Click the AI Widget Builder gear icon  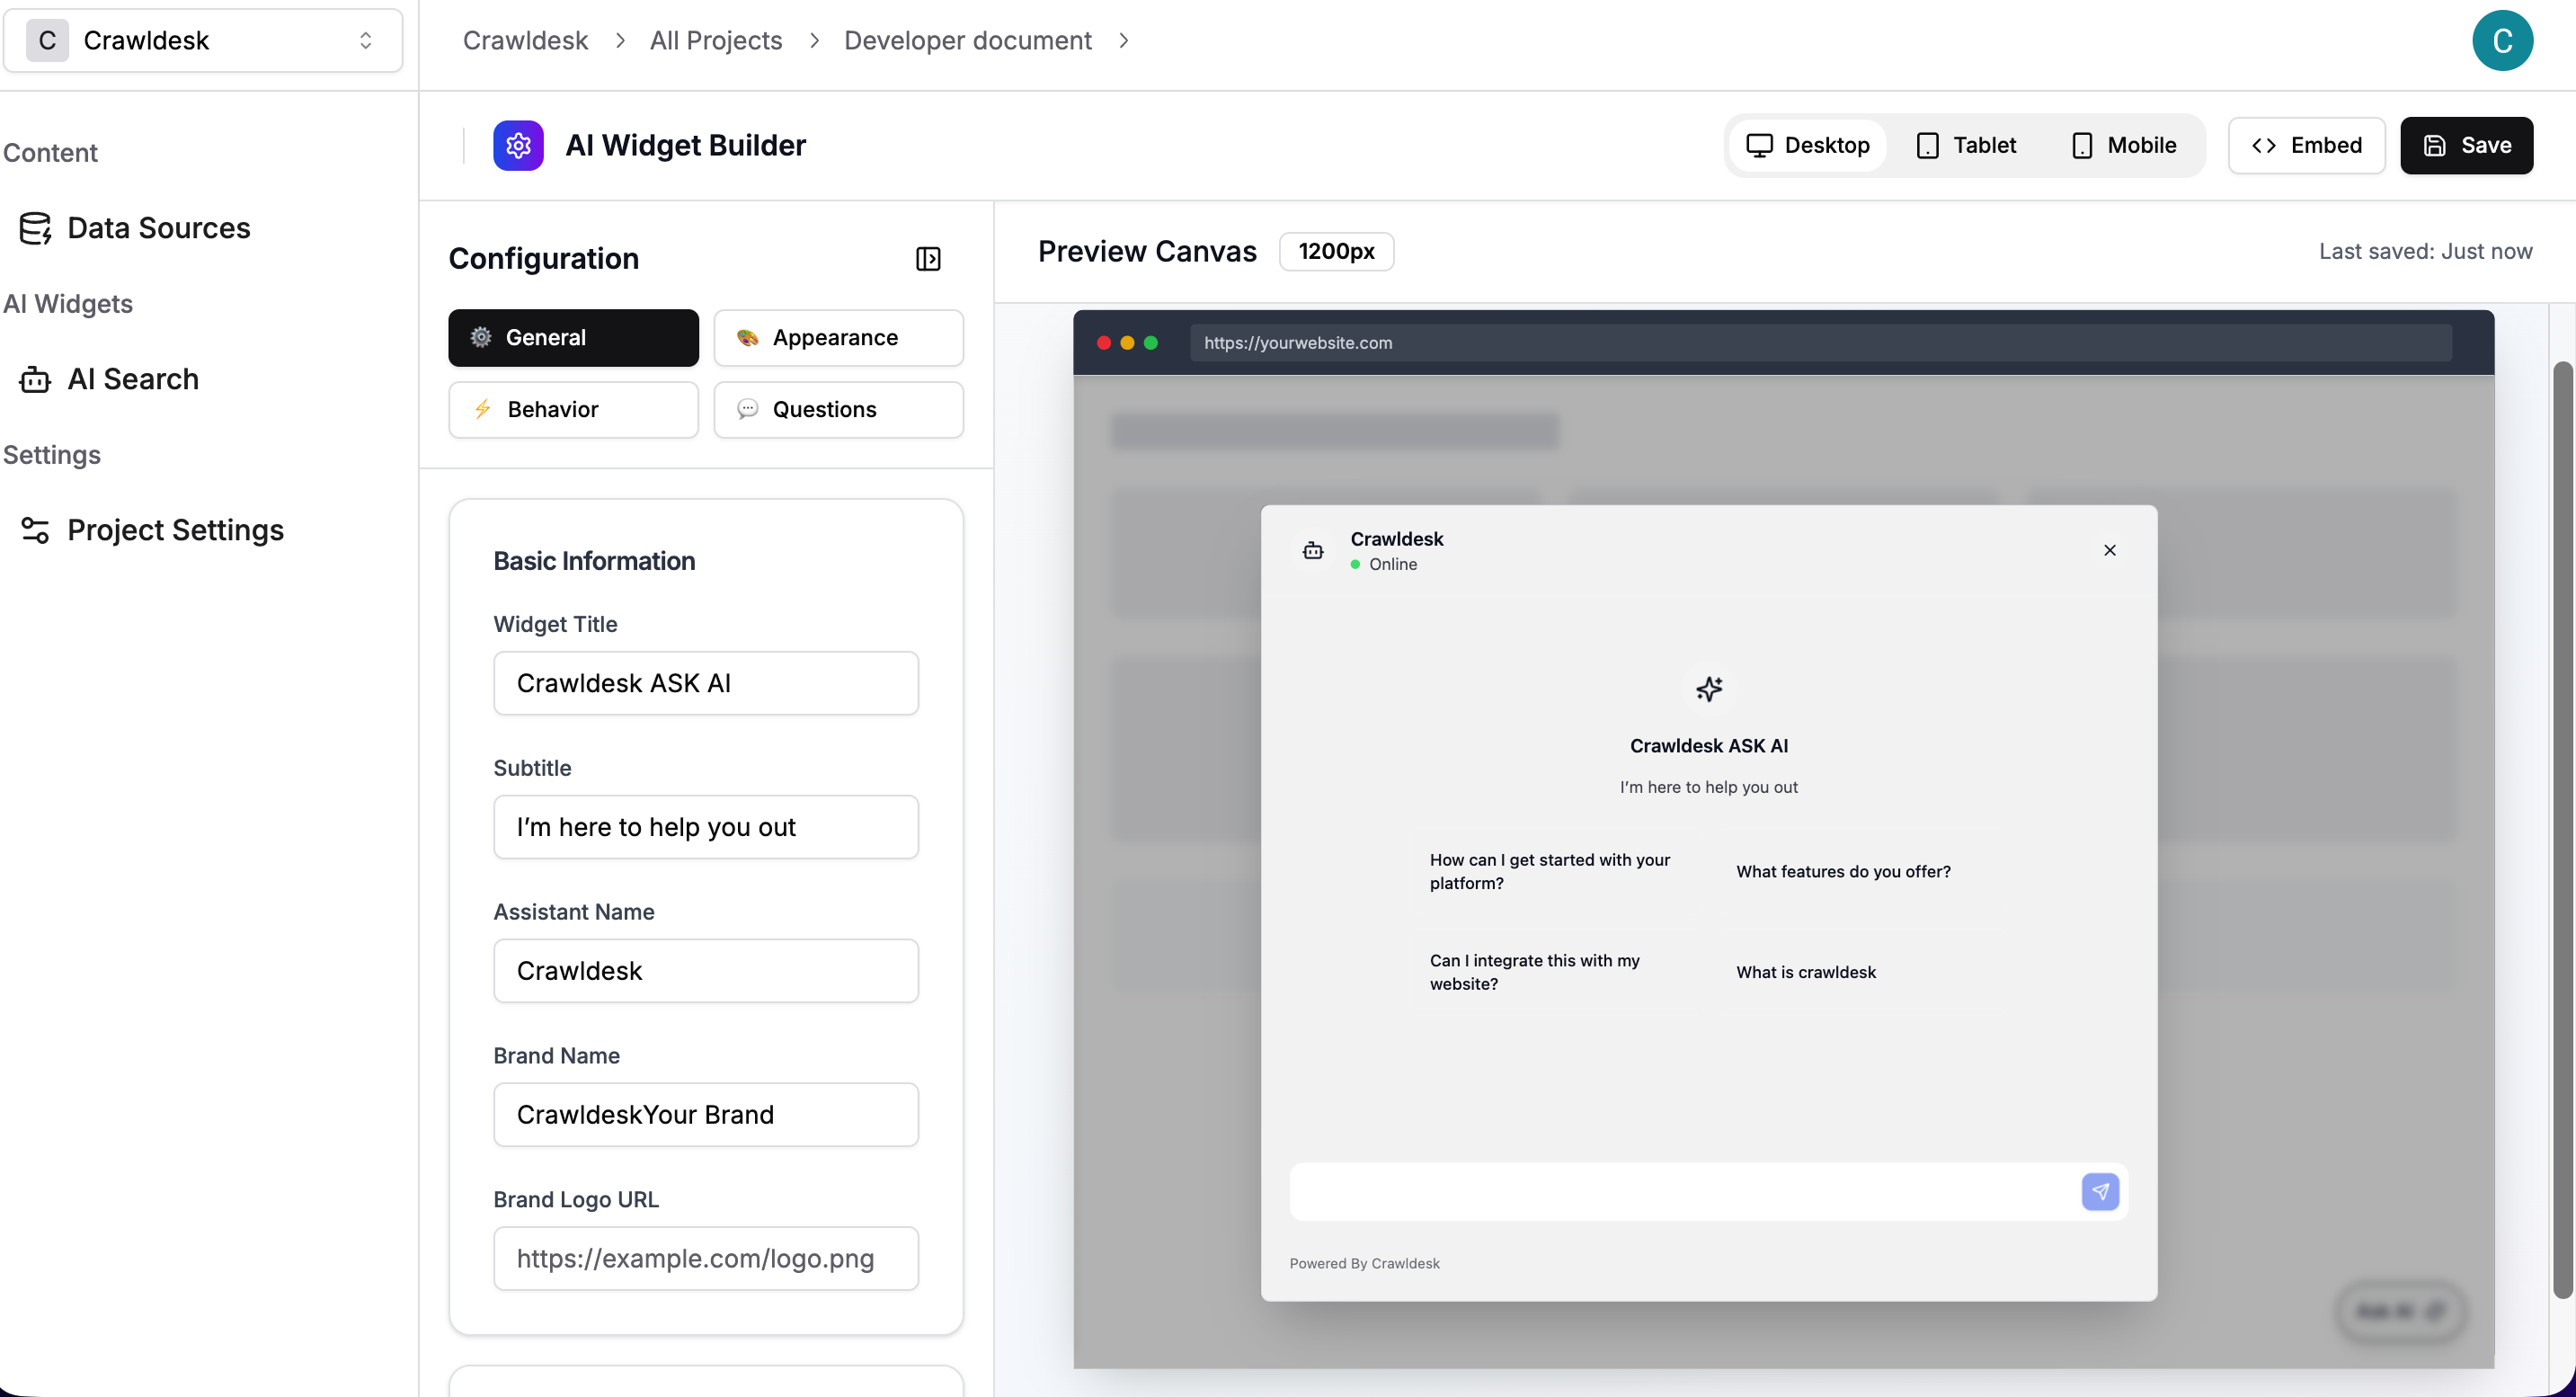click(518, 146)
